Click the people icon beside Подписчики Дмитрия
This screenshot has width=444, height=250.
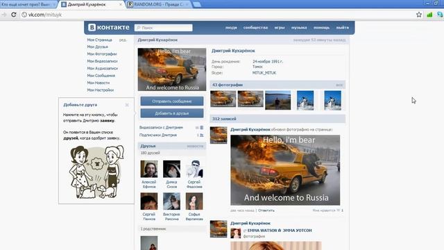[x=202, y=135]
